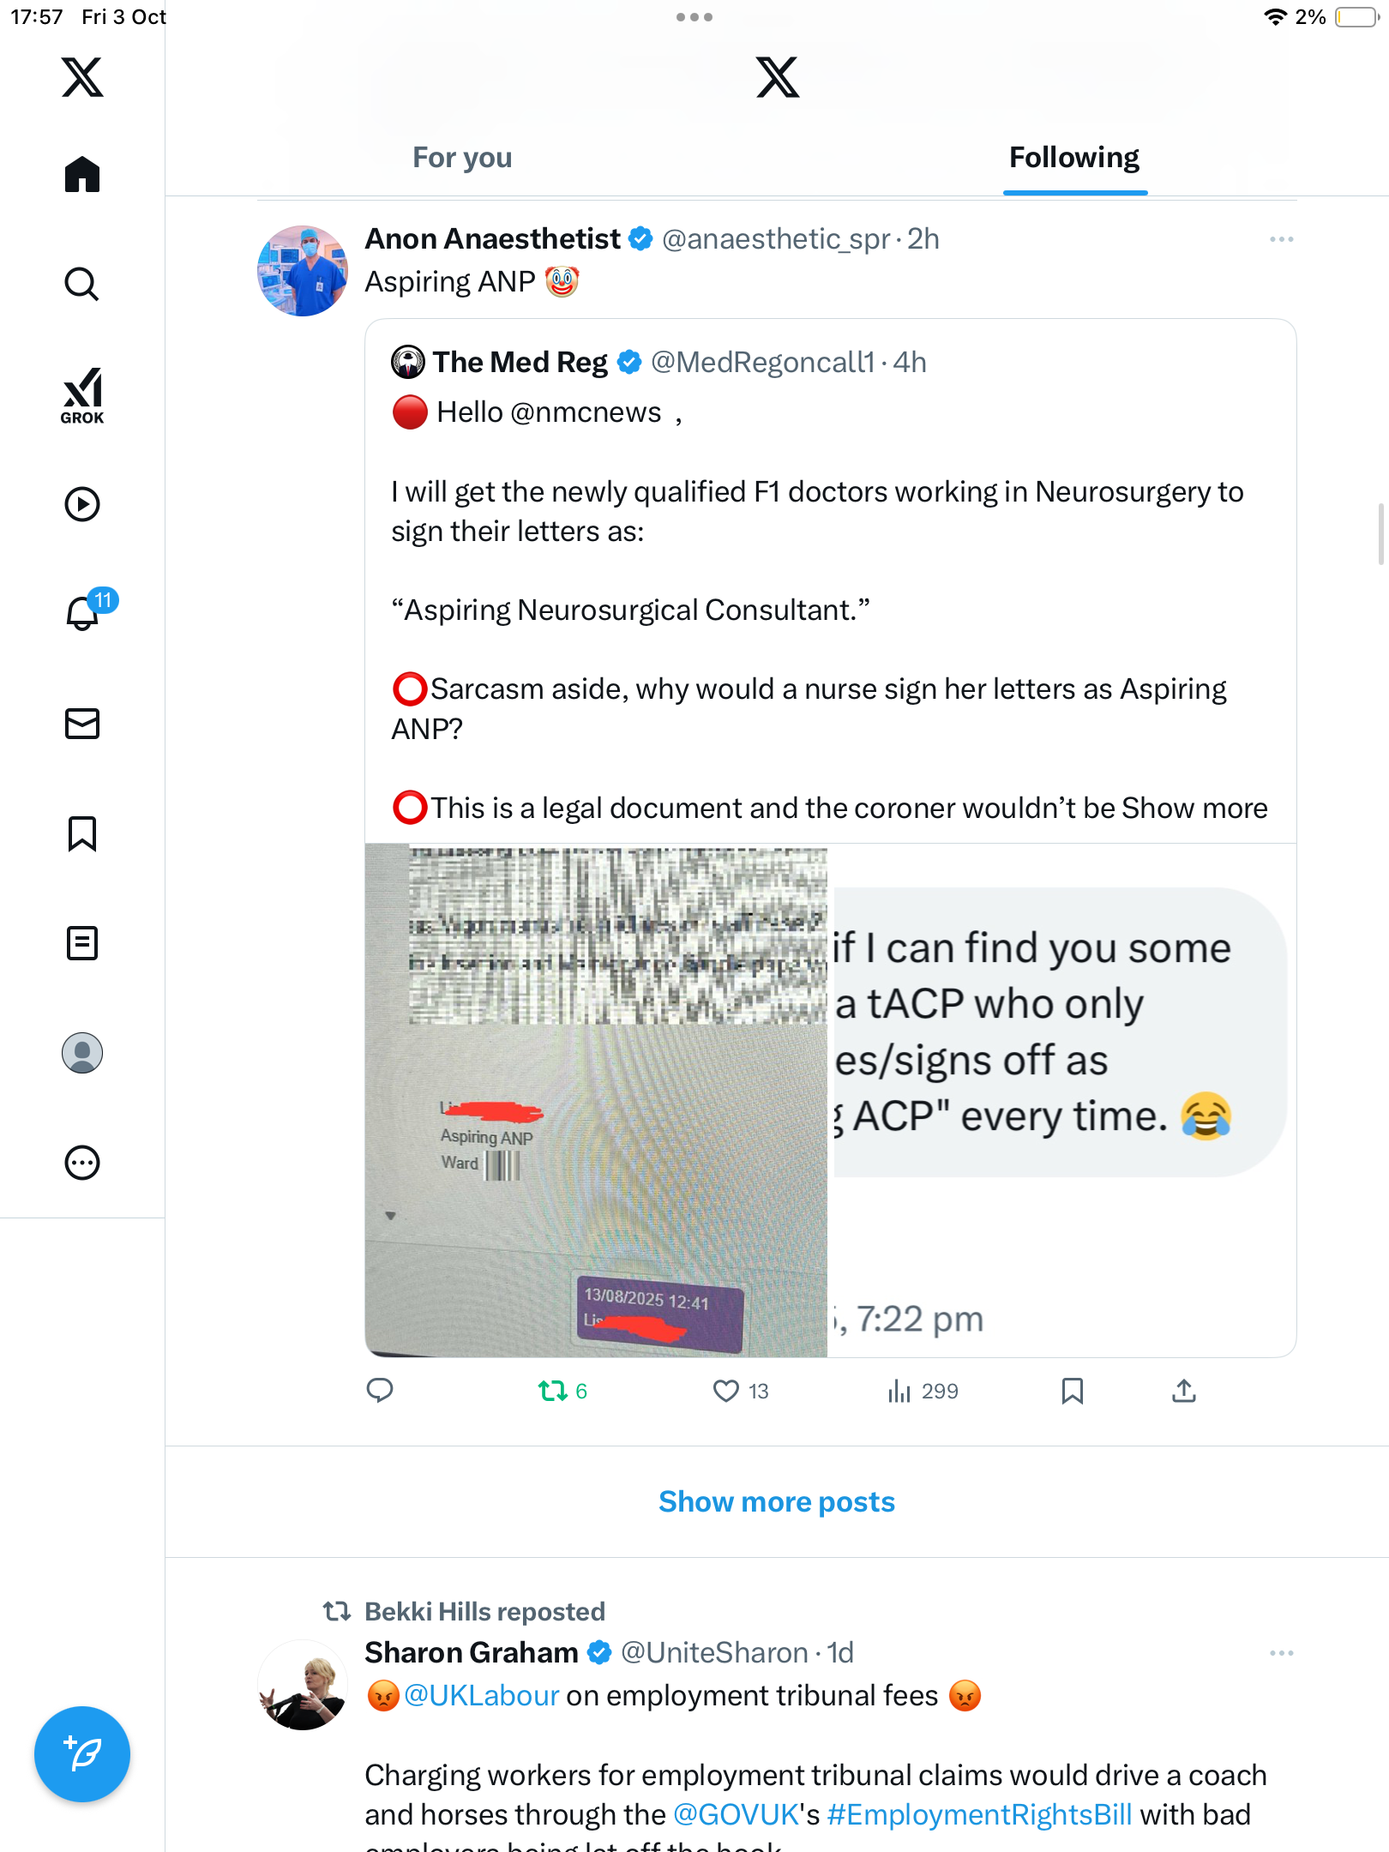Open the Video play icon in sidebar

(x=82, y=504)
